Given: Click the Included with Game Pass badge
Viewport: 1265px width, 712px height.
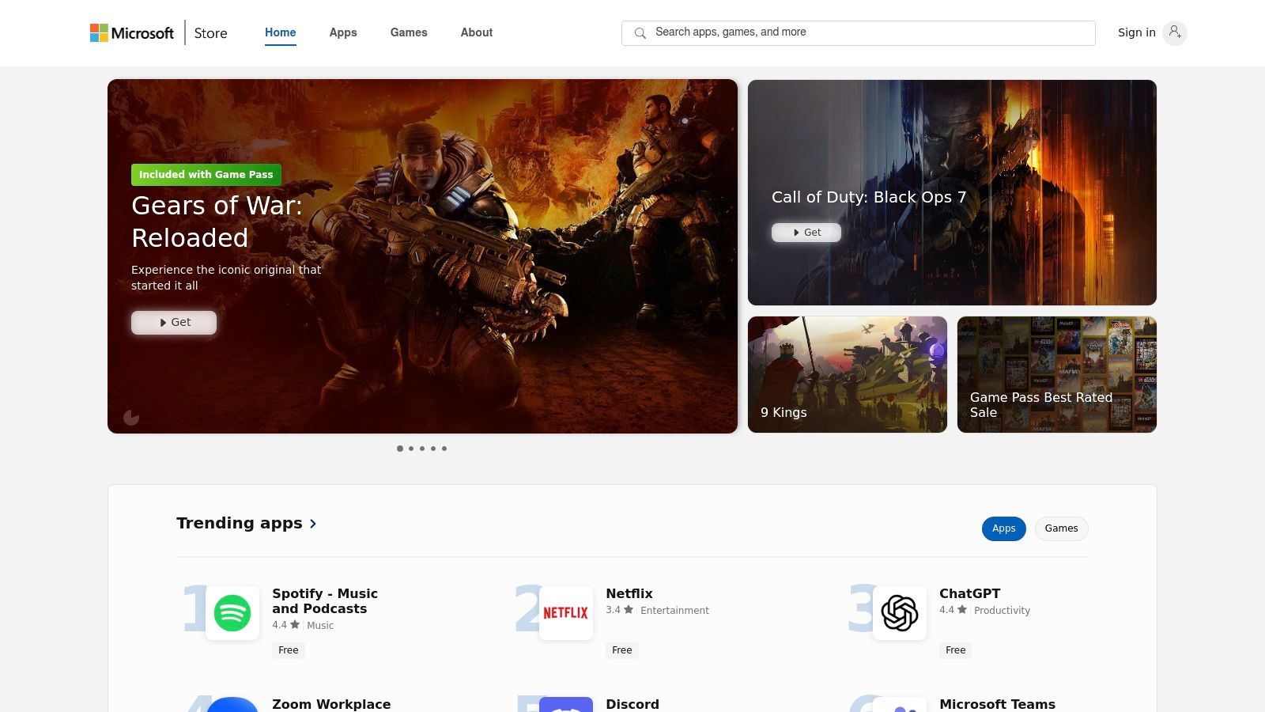Looking at the screenshot, I should point(206,174).
